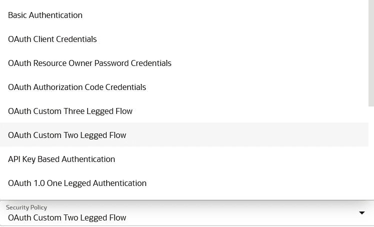
Task: Click the selected value text in Security Policy field
Action: point(67,217)
